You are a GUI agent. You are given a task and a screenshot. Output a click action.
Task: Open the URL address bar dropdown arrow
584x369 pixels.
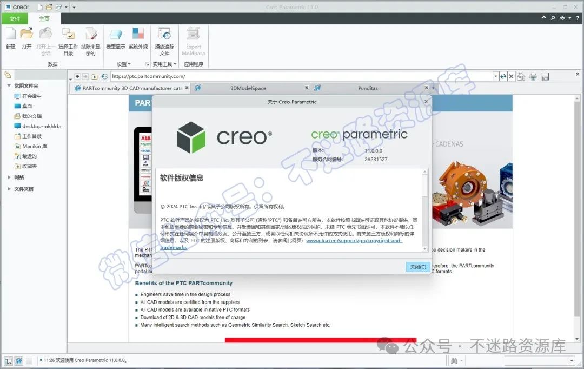pos(496,76)
